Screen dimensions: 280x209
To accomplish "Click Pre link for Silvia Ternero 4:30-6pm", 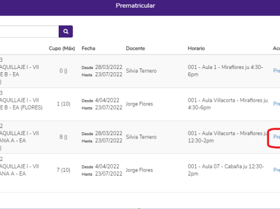I will (277, 71).
